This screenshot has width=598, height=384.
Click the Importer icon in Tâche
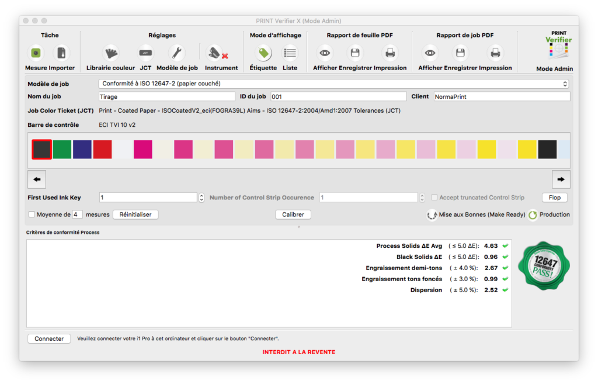[61, 54]
